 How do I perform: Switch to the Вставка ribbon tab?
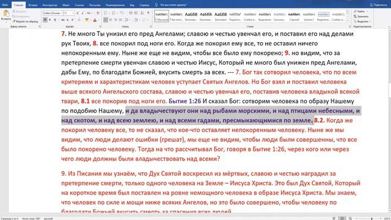32,5
